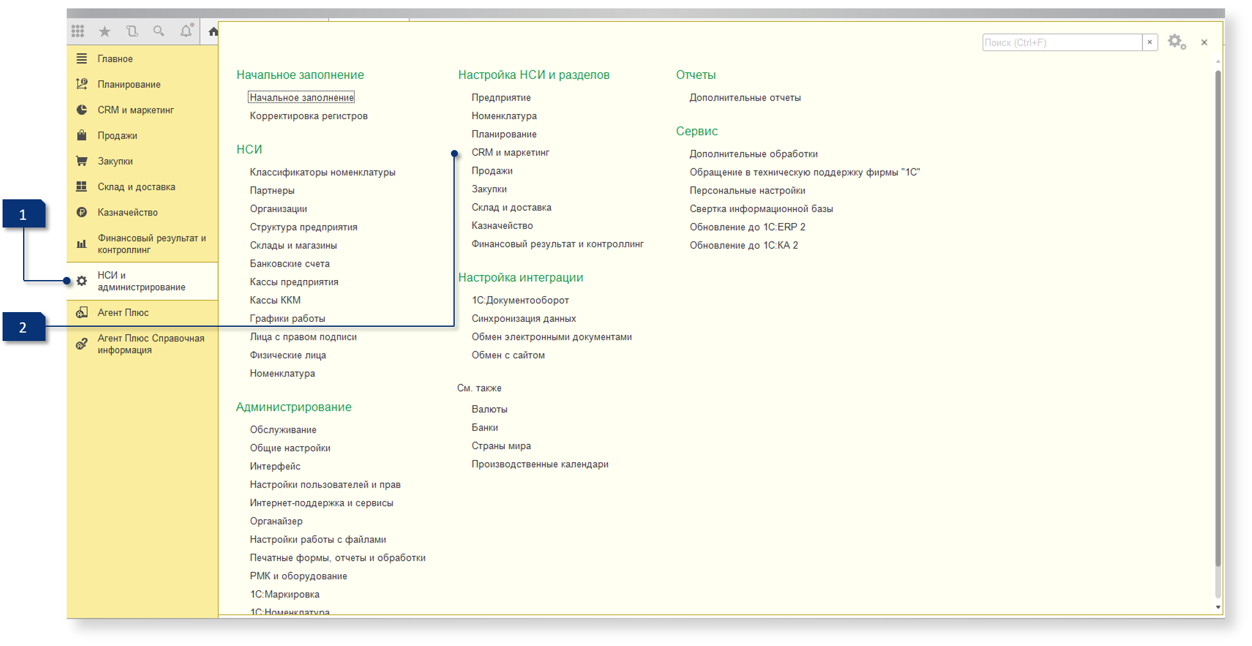
Task: Close the functions menu panel
Action: [x=1204, y=42]
